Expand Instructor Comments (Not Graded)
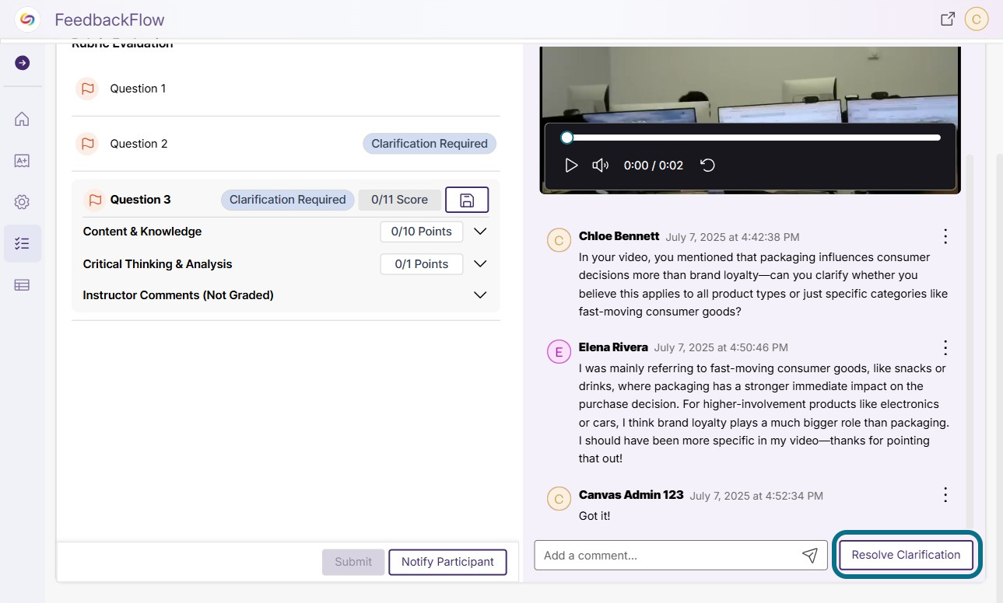Screen dimensions: 1003x603 tap(480, 295)
